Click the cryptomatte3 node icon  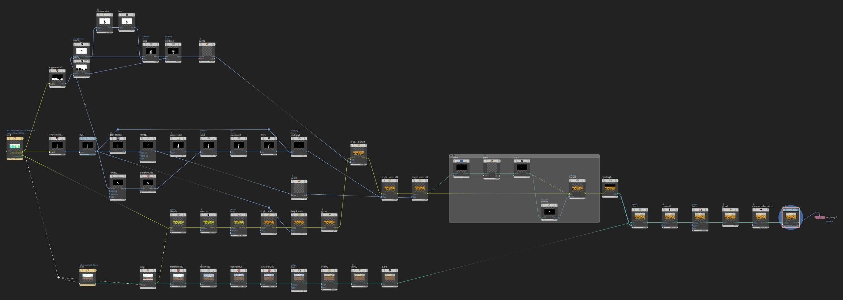click(x=57, y=71)
